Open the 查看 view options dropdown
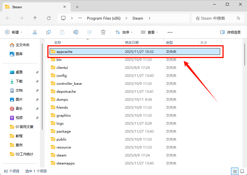 149,32
